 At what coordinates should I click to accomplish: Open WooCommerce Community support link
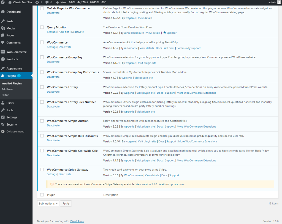coord(188,48)
